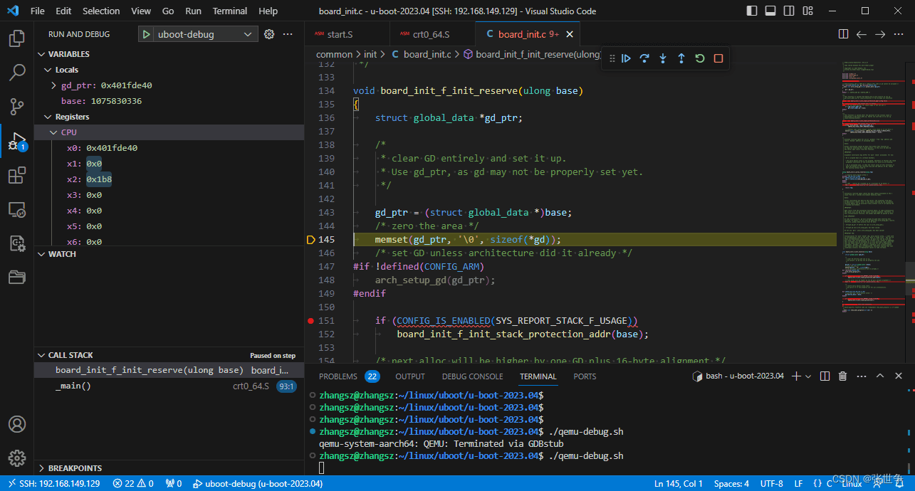Open the Extensions view in activity bar

[17, 175]
